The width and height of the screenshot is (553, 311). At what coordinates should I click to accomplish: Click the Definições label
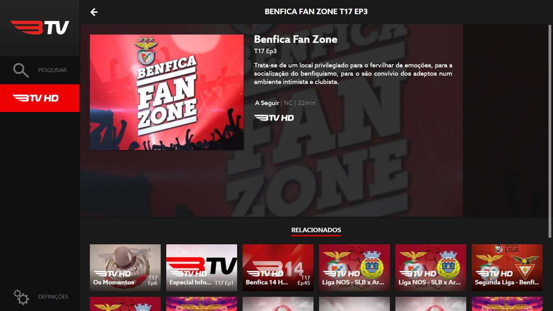coord(53,297)
